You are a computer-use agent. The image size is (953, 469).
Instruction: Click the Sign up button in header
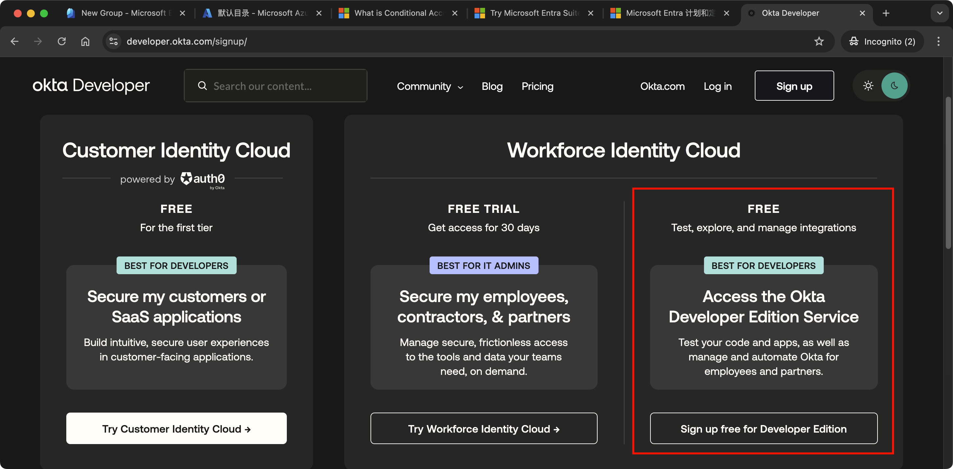794,86
